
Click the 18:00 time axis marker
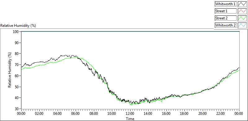point(184,114)
